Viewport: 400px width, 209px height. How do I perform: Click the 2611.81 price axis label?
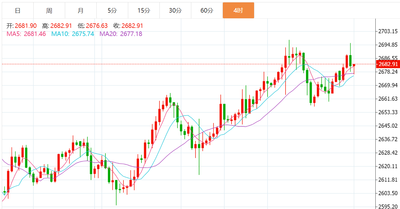pos(388,180)
